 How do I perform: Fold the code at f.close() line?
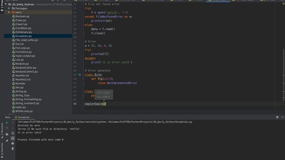pyautogui.click(x=84, y=33)
